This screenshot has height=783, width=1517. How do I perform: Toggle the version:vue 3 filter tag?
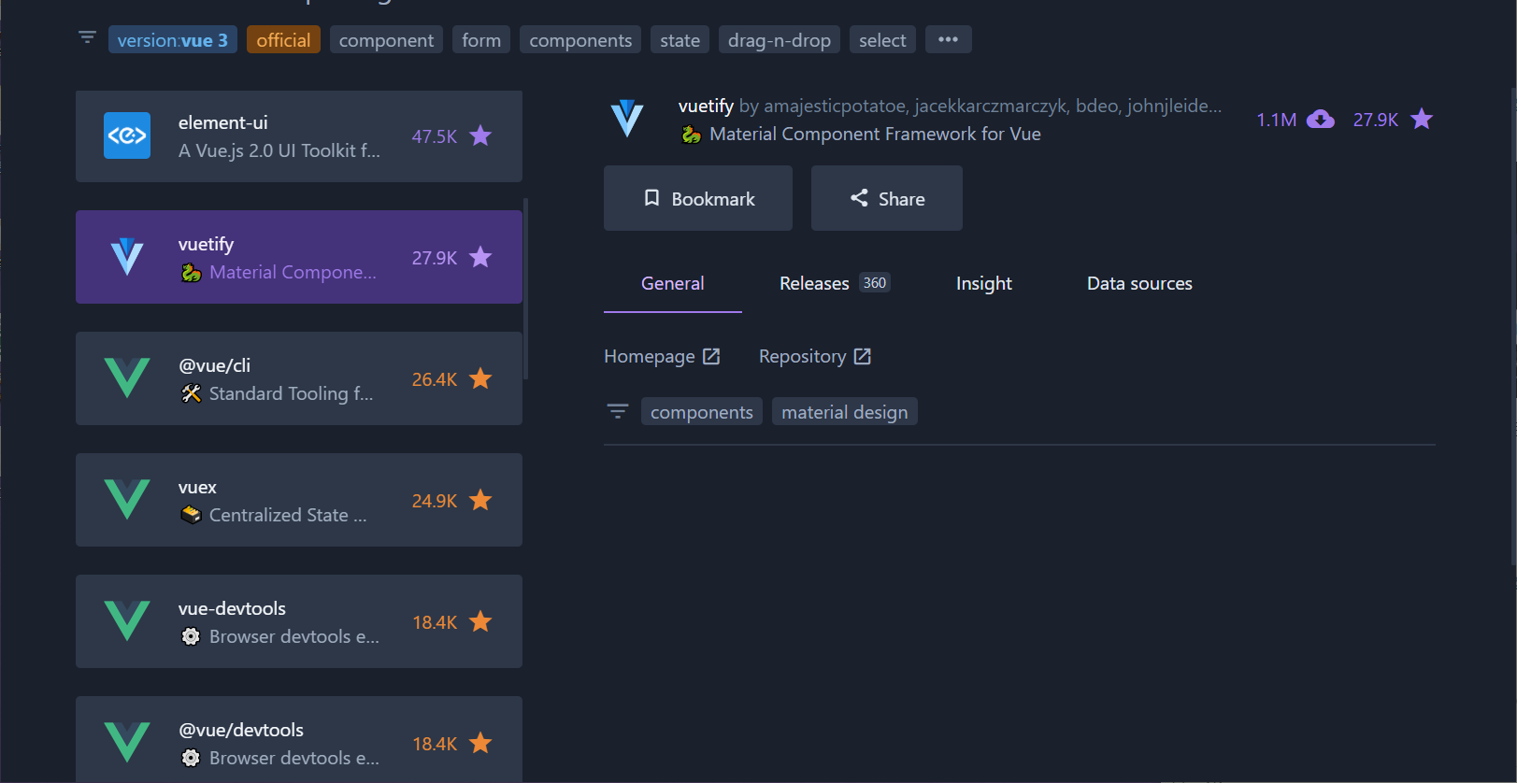click(173, 40)
